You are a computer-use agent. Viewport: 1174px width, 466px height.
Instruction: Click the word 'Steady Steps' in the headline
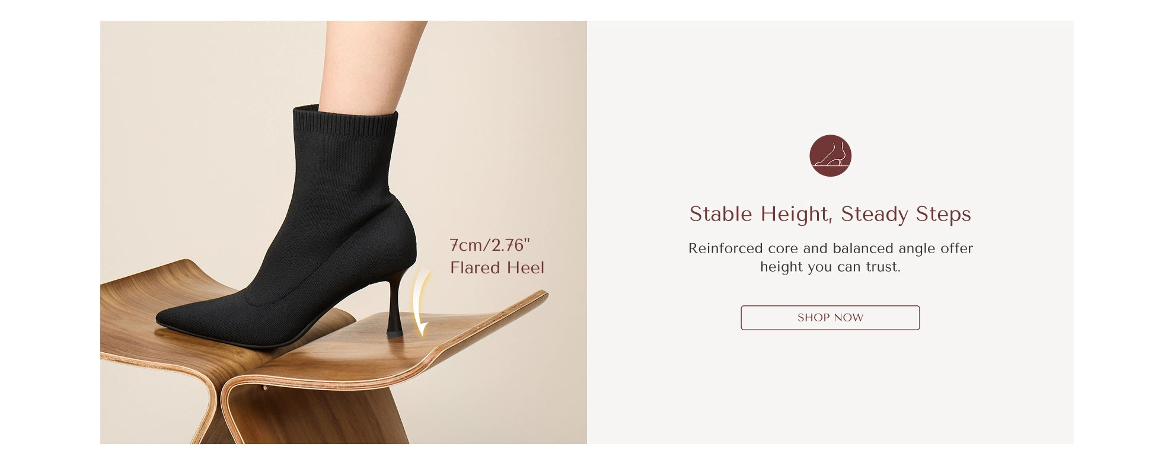[x=906, y=214]
